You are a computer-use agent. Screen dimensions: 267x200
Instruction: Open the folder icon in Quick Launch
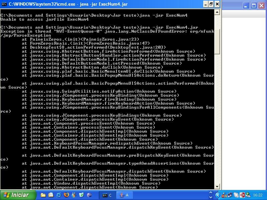(x=43, y=195)
